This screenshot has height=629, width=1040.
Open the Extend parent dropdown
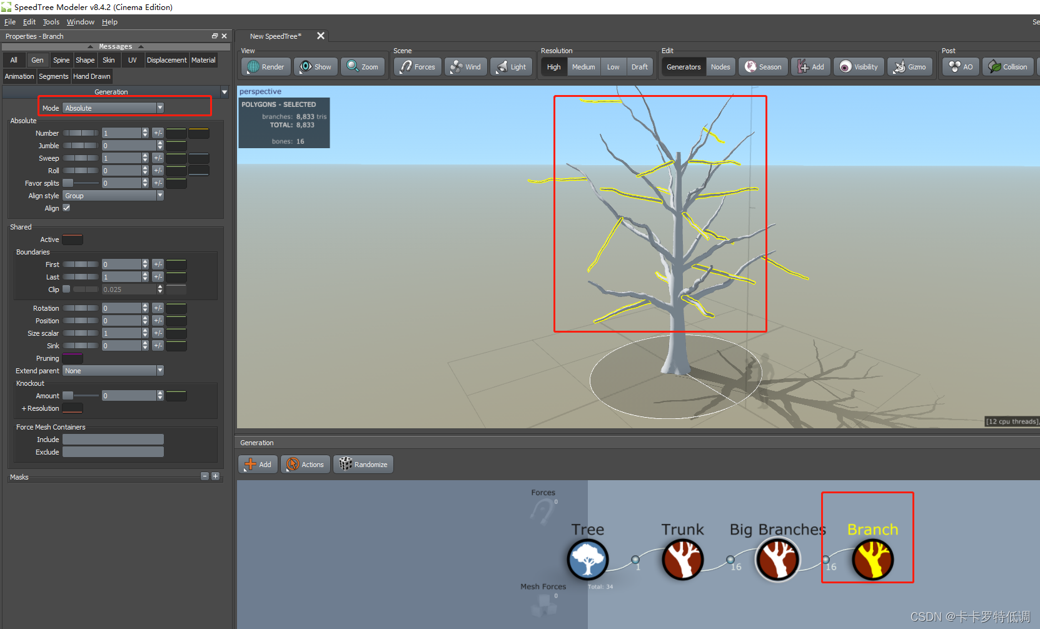click(x=113, y=371)
